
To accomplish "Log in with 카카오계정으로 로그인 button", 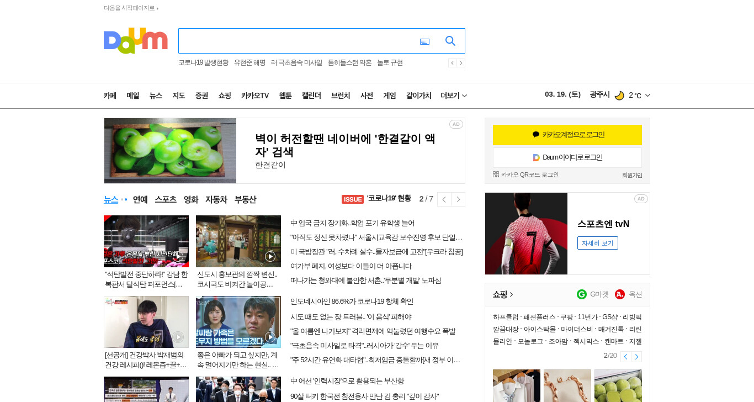I will point(567,135).
